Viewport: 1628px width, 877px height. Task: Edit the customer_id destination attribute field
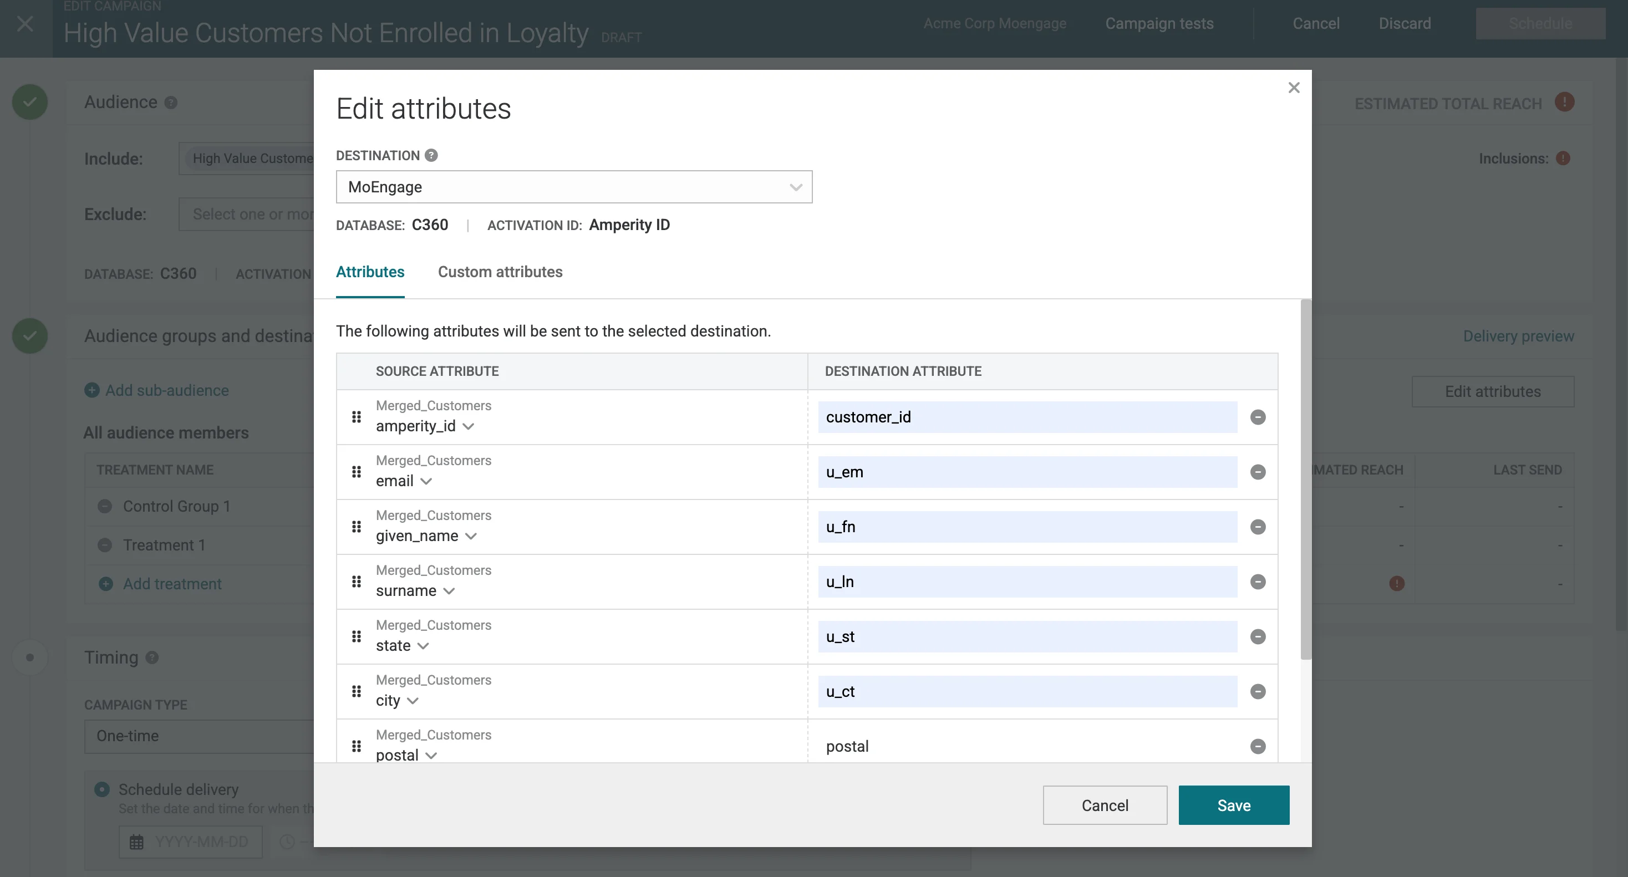click(x=1027, y=417)
